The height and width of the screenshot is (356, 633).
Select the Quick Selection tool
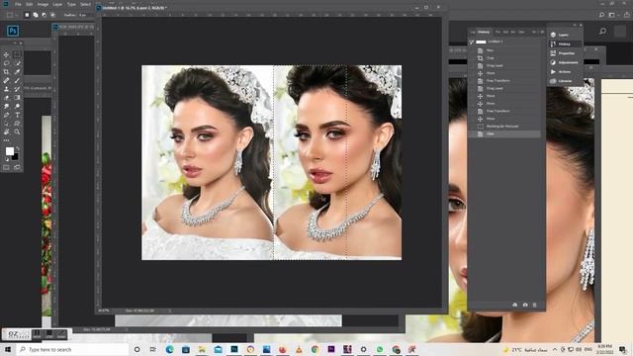17,63
